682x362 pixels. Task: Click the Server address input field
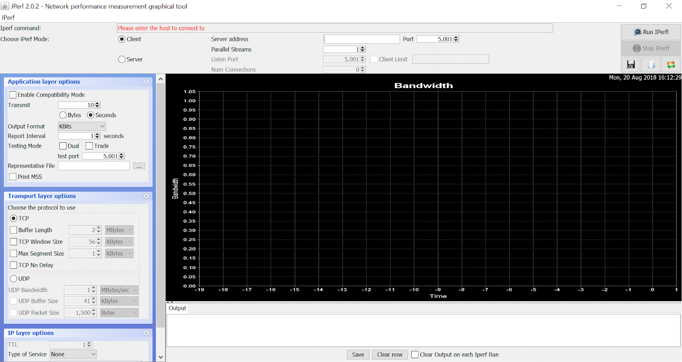(x=361, y=39)
